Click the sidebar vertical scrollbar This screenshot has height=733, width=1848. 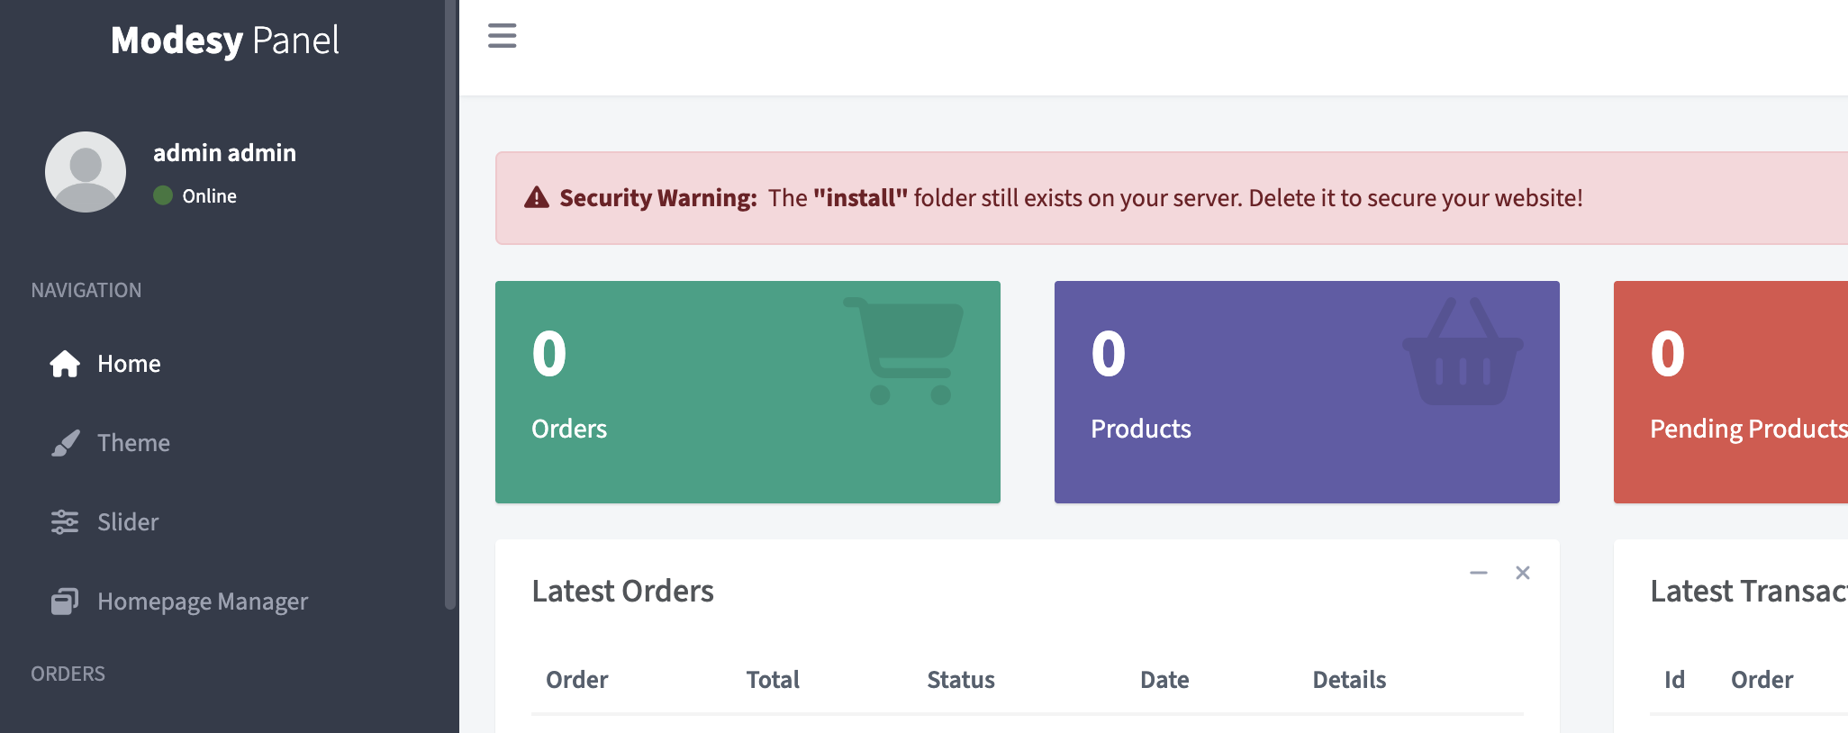[x=450, y=304]
